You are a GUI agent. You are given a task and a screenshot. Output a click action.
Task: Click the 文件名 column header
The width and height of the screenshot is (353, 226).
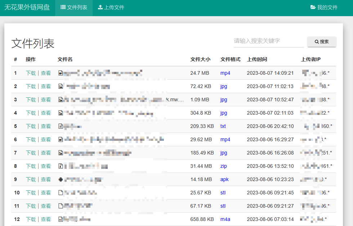click(65, 59)
